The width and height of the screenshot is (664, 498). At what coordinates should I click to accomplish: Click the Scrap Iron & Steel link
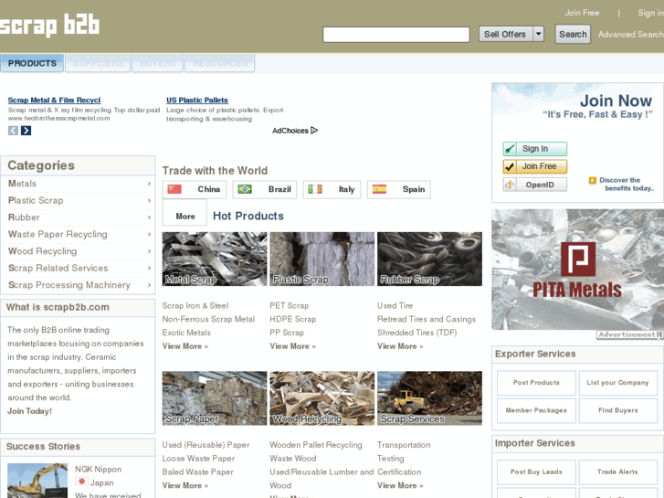(x=195, y=305)
